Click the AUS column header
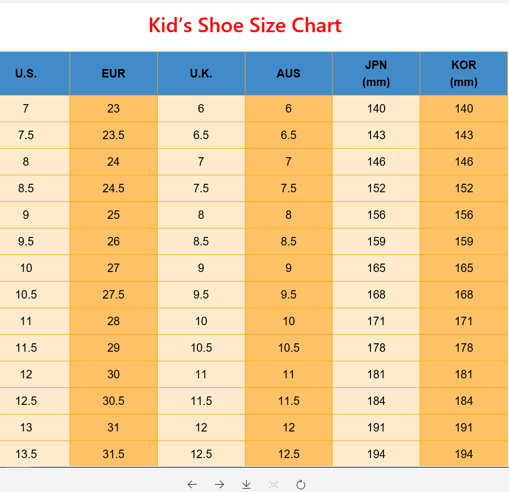Viewport: 509px width, 492px height. (288, 74)
